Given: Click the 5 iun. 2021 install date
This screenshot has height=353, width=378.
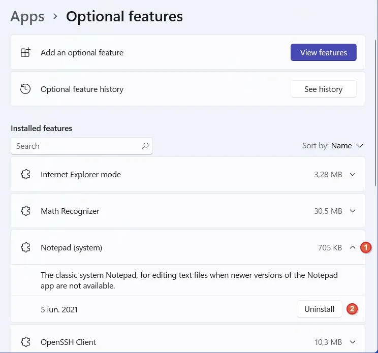Looking at the screenshot, I should (x=59, y=309).
